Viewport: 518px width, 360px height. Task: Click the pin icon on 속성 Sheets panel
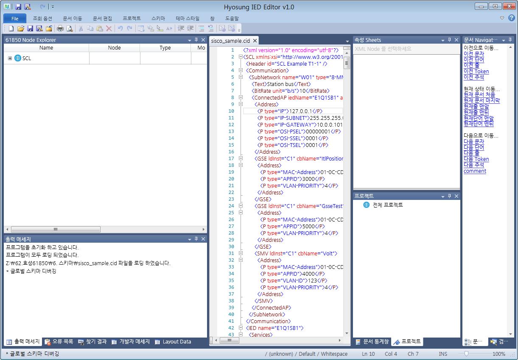click(x=450, y=40)
